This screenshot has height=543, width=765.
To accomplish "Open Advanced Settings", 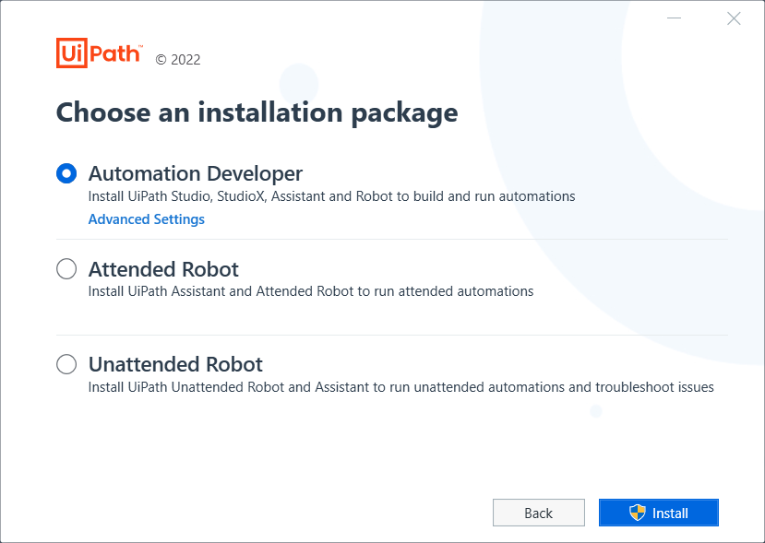I will point(146,219).
